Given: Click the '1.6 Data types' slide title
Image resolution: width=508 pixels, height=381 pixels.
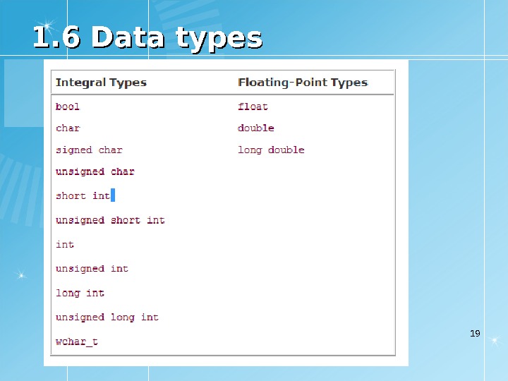Looking at the screenshot, I should pyautogui.click(x=147, y=38).
